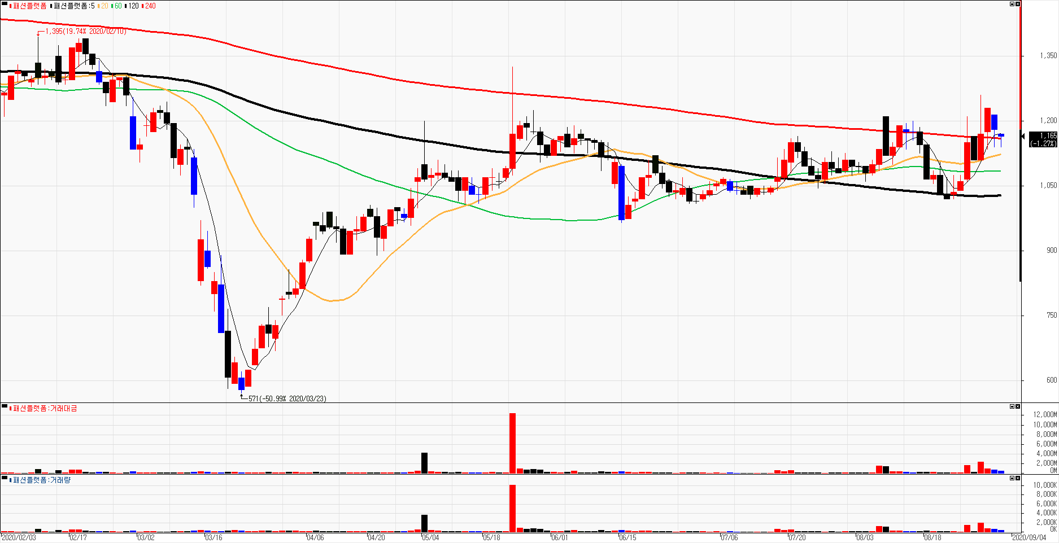This screenshot has height=543, width=1059.
Task: Click the 패션플랫폼:거래량 indicator label
Action: (x=40, y=480)
